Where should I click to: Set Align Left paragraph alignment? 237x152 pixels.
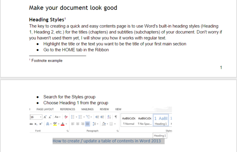(x=73, y=124)
